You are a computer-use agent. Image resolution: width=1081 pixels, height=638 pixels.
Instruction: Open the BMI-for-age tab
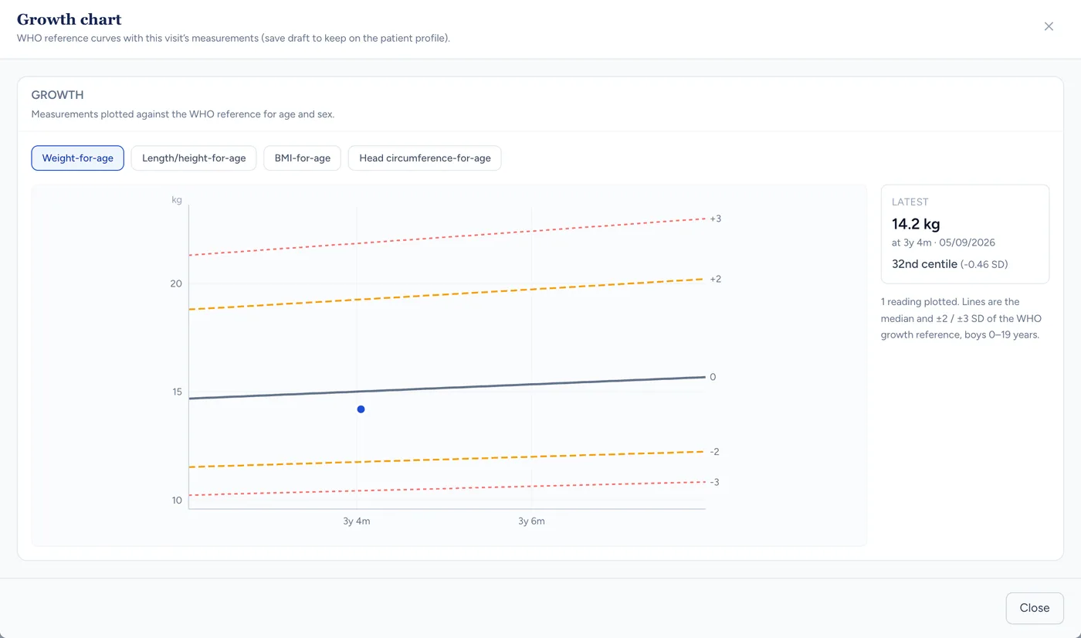(x=303, y=158)
